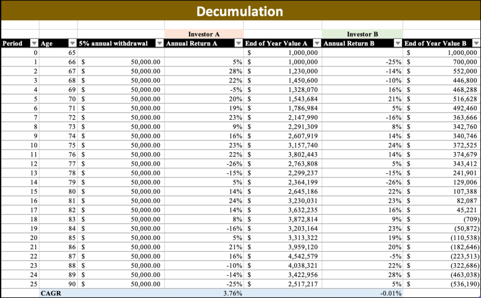Open the Period column filter dropdown

[34, 44]
